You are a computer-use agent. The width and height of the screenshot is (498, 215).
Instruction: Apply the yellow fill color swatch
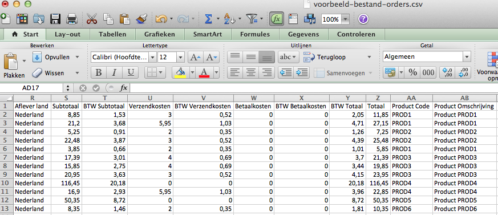[x=181, y=73]
